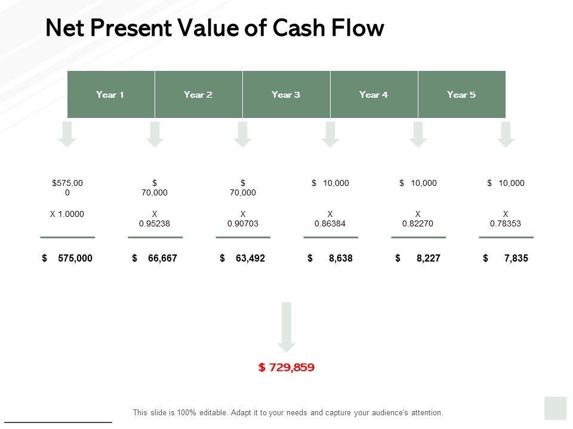
Task: Click the green divider line above $8,638
Action: click(x=331, y=237)
